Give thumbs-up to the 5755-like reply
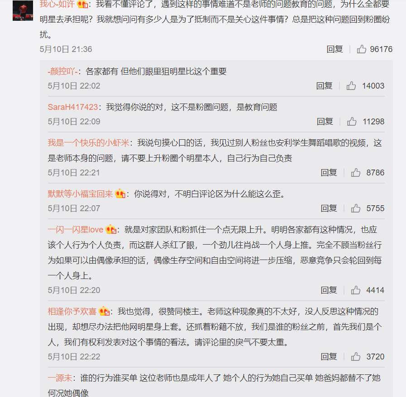 pos(355,208)
